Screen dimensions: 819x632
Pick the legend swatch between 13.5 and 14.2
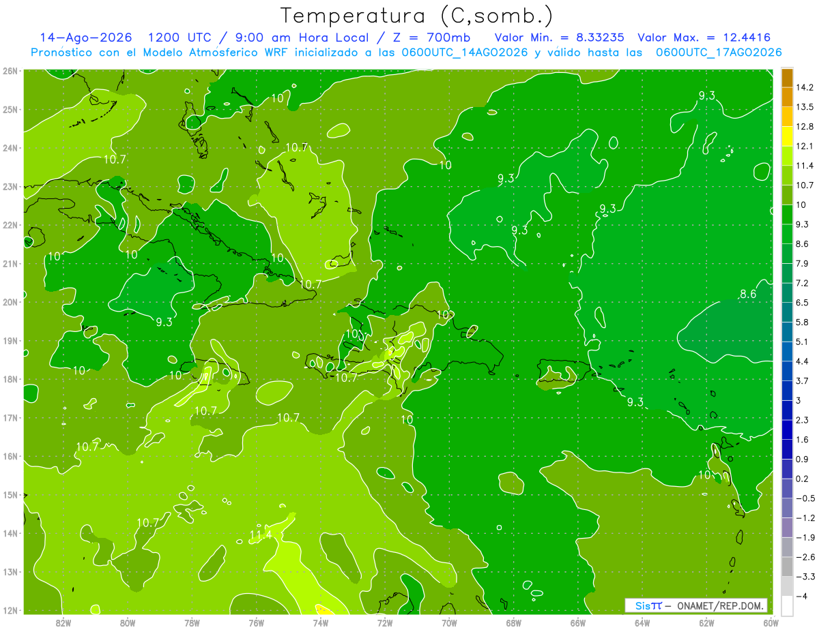(787, 97)
